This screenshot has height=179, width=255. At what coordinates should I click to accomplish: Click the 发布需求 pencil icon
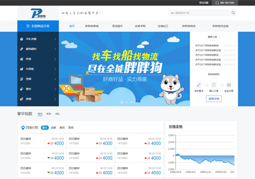(199, 85)
